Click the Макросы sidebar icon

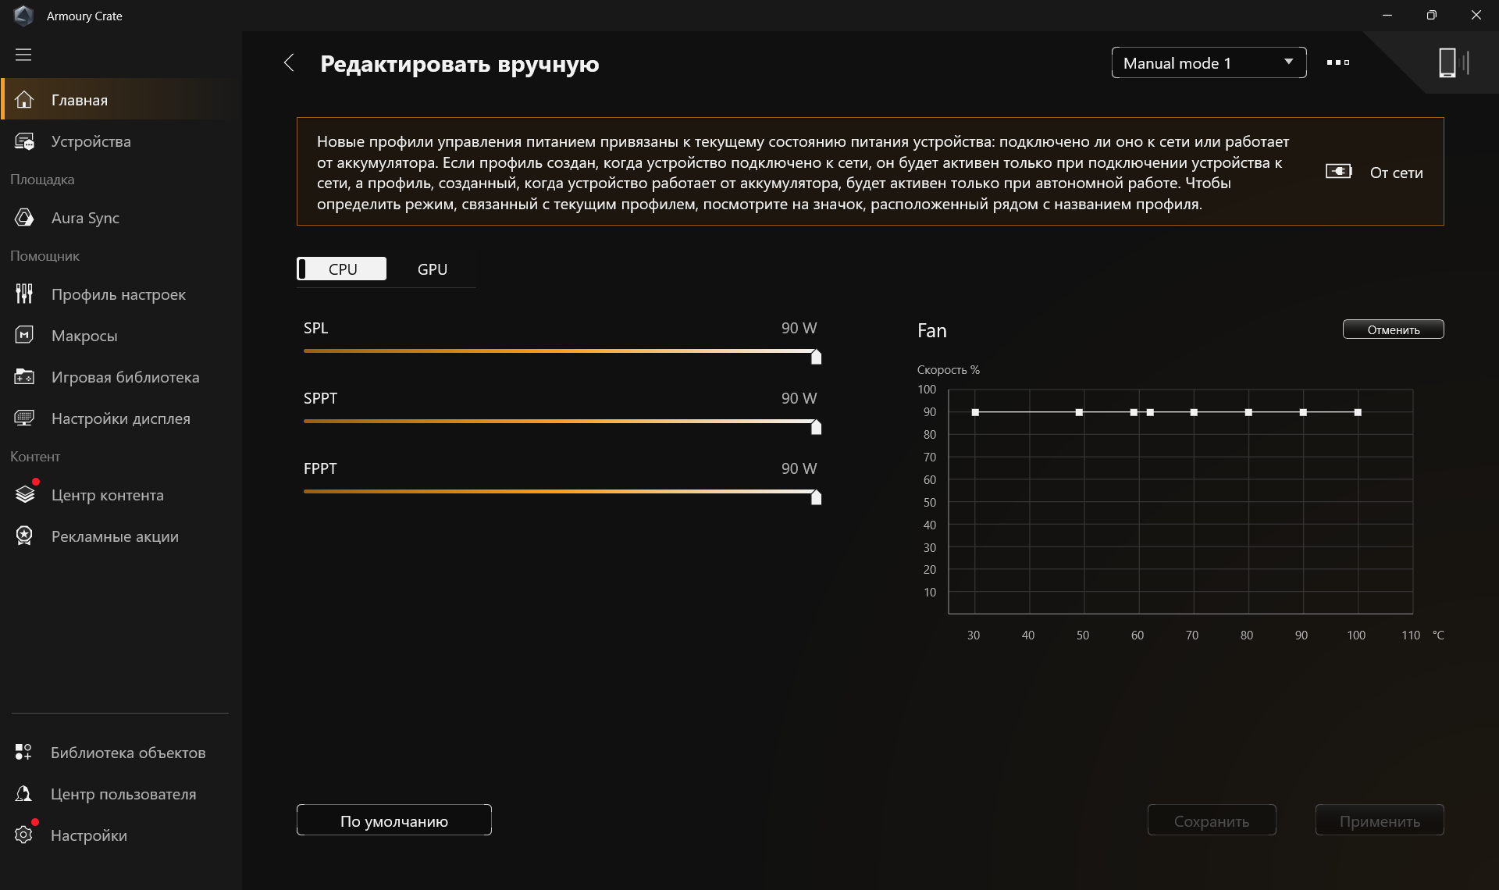pos(24,336)
